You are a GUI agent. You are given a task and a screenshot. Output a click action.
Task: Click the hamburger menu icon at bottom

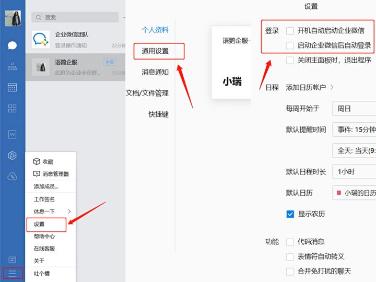pyautogui.click(x=12, y=273)
